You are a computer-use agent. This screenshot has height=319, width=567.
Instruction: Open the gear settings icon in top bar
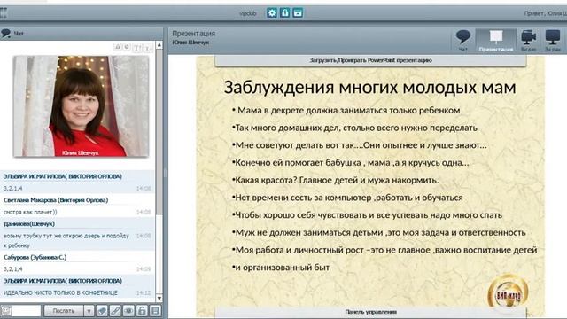272,13
